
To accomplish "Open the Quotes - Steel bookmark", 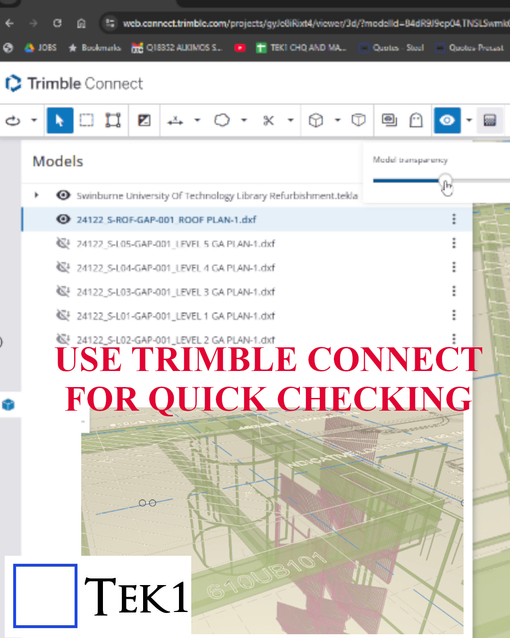I will coord(391,48).
